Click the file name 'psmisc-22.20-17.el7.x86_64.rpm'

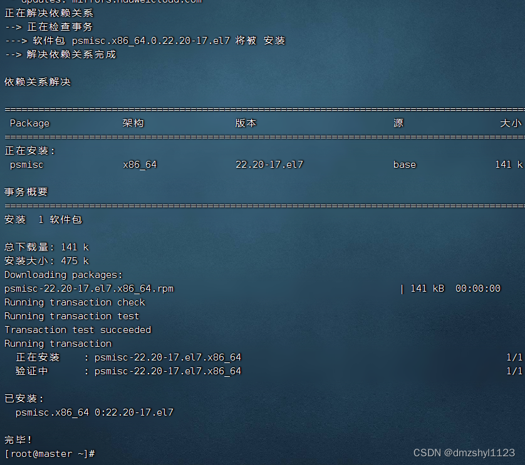pos(89,289)
